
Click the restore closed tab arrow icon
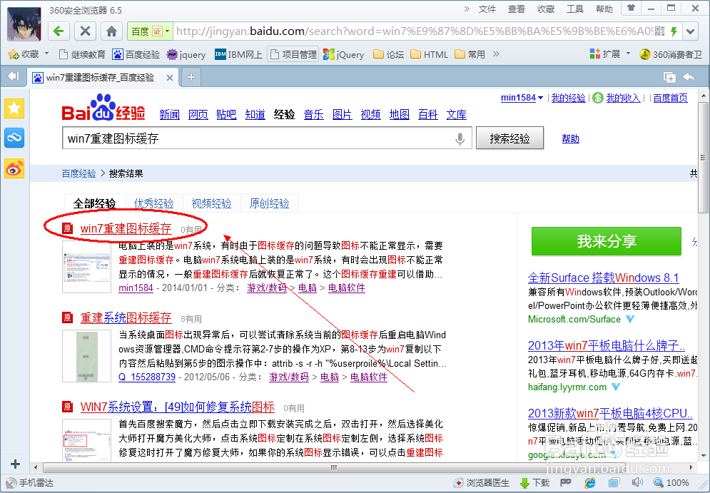click(689, 77)
